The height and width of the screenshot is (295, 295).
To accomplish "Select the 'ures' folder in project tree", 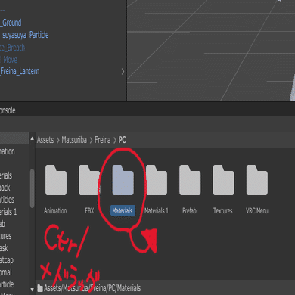I will click(x=6, y=236).
